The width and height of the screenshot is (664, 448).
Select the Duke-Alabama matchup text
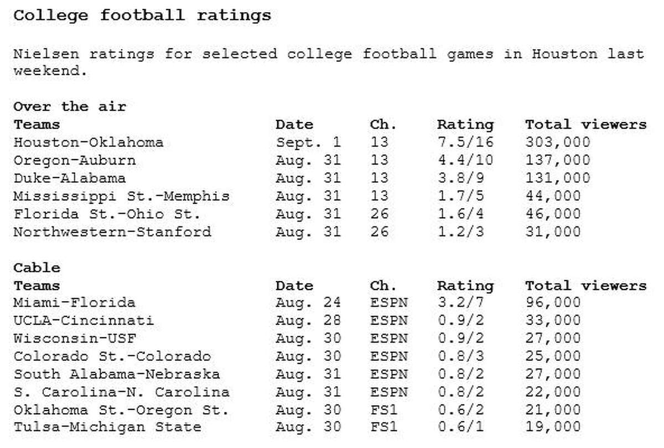pyautogui.click(x=69, y=178)
